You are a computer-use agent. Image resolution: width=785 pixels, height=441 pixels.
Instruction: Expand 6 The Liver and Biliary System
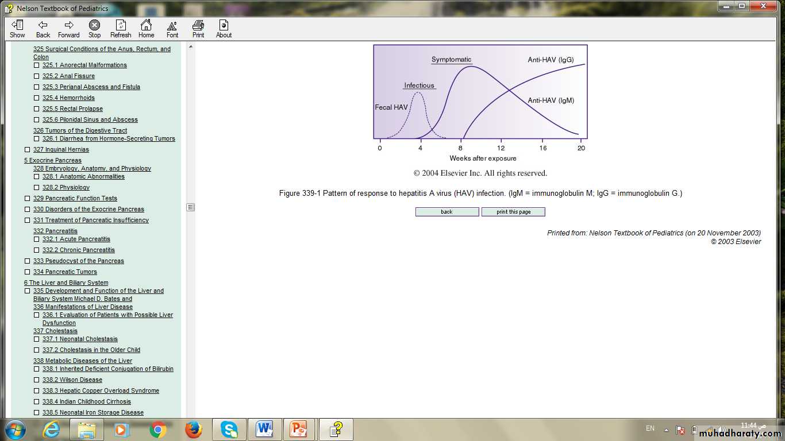(66, 283)
